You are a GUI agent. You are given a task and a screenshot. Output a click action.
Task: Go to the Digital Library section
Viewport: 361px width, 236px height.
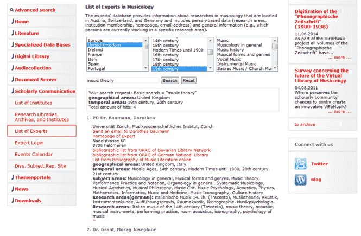[x=34, y=56]
